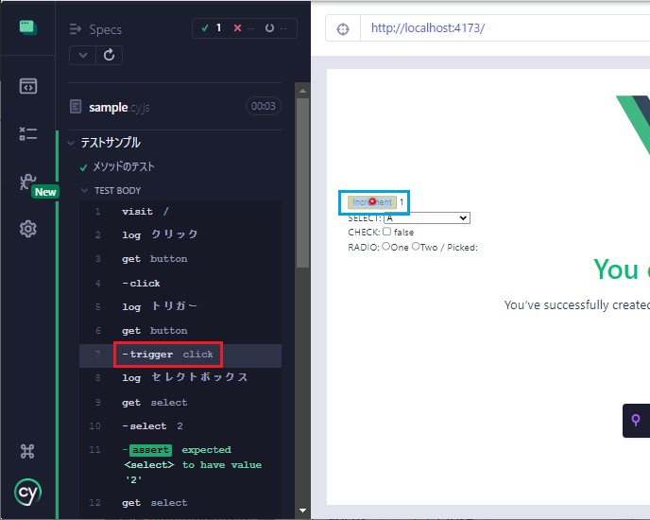Select the -click command row
The image size is (650, 520).
pyautogui.click(x=180, y=283)
